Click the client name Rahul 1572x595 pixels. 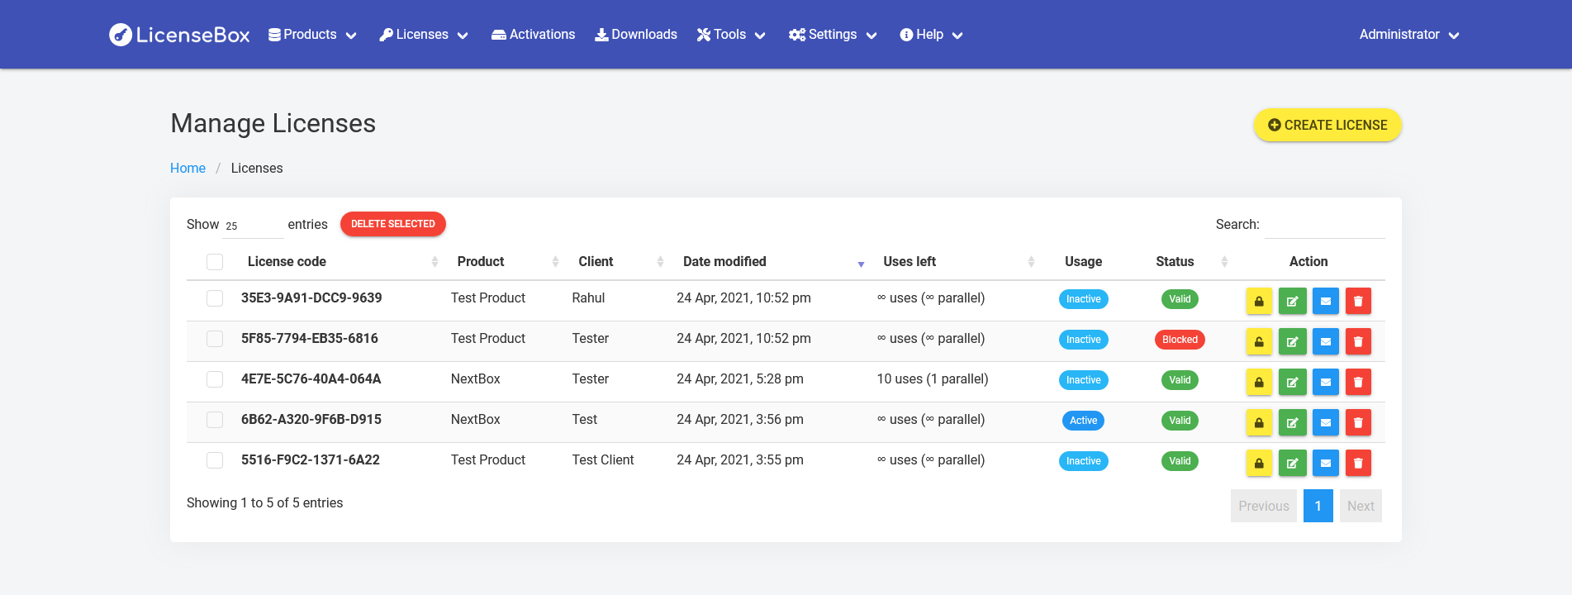tap(588, 297)
